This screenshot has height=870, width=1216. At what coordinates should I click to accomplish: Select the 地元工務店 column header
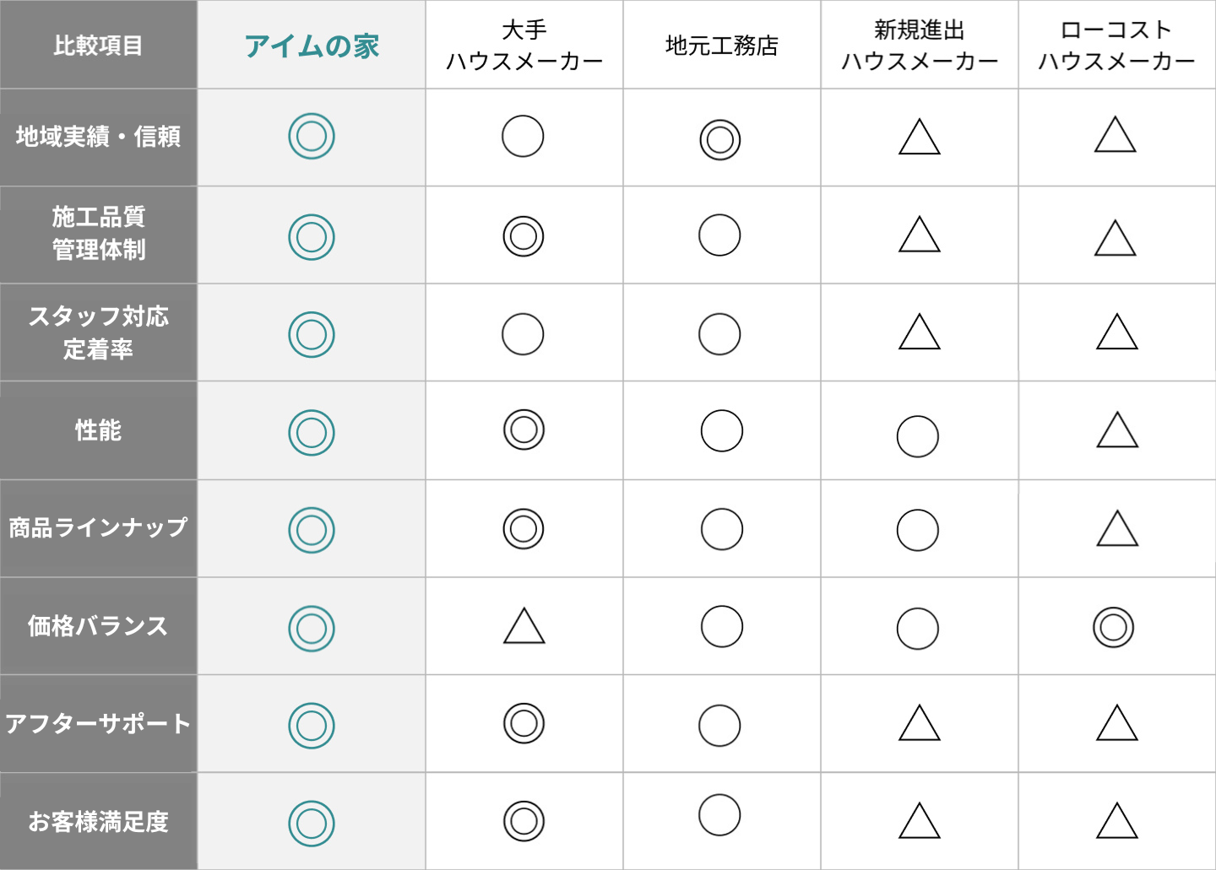tap(721, 46)
